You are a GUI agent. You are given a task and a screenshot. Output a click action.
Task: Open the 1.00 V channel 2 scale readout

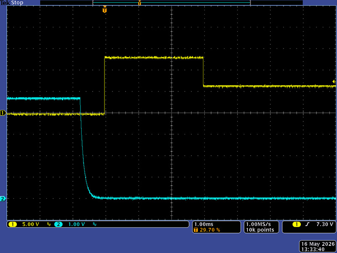77,224
